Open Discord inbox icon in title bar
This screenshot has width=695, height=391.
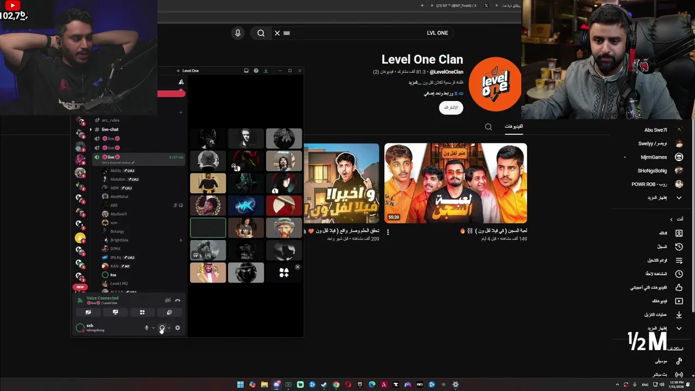coord(246,71)
